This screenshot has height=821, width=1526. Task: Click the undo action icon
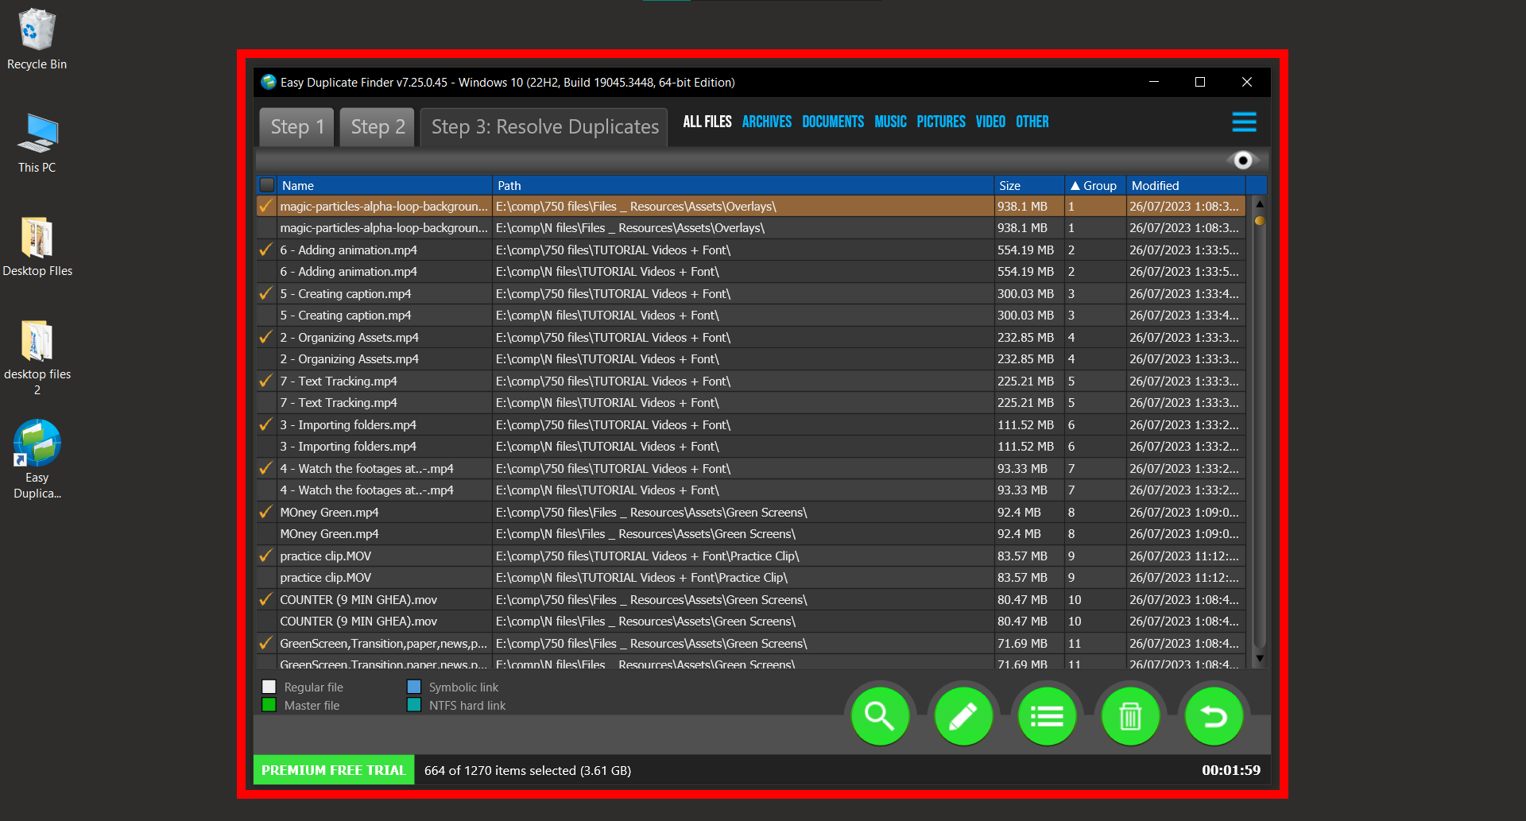(x=1214, y=715)
